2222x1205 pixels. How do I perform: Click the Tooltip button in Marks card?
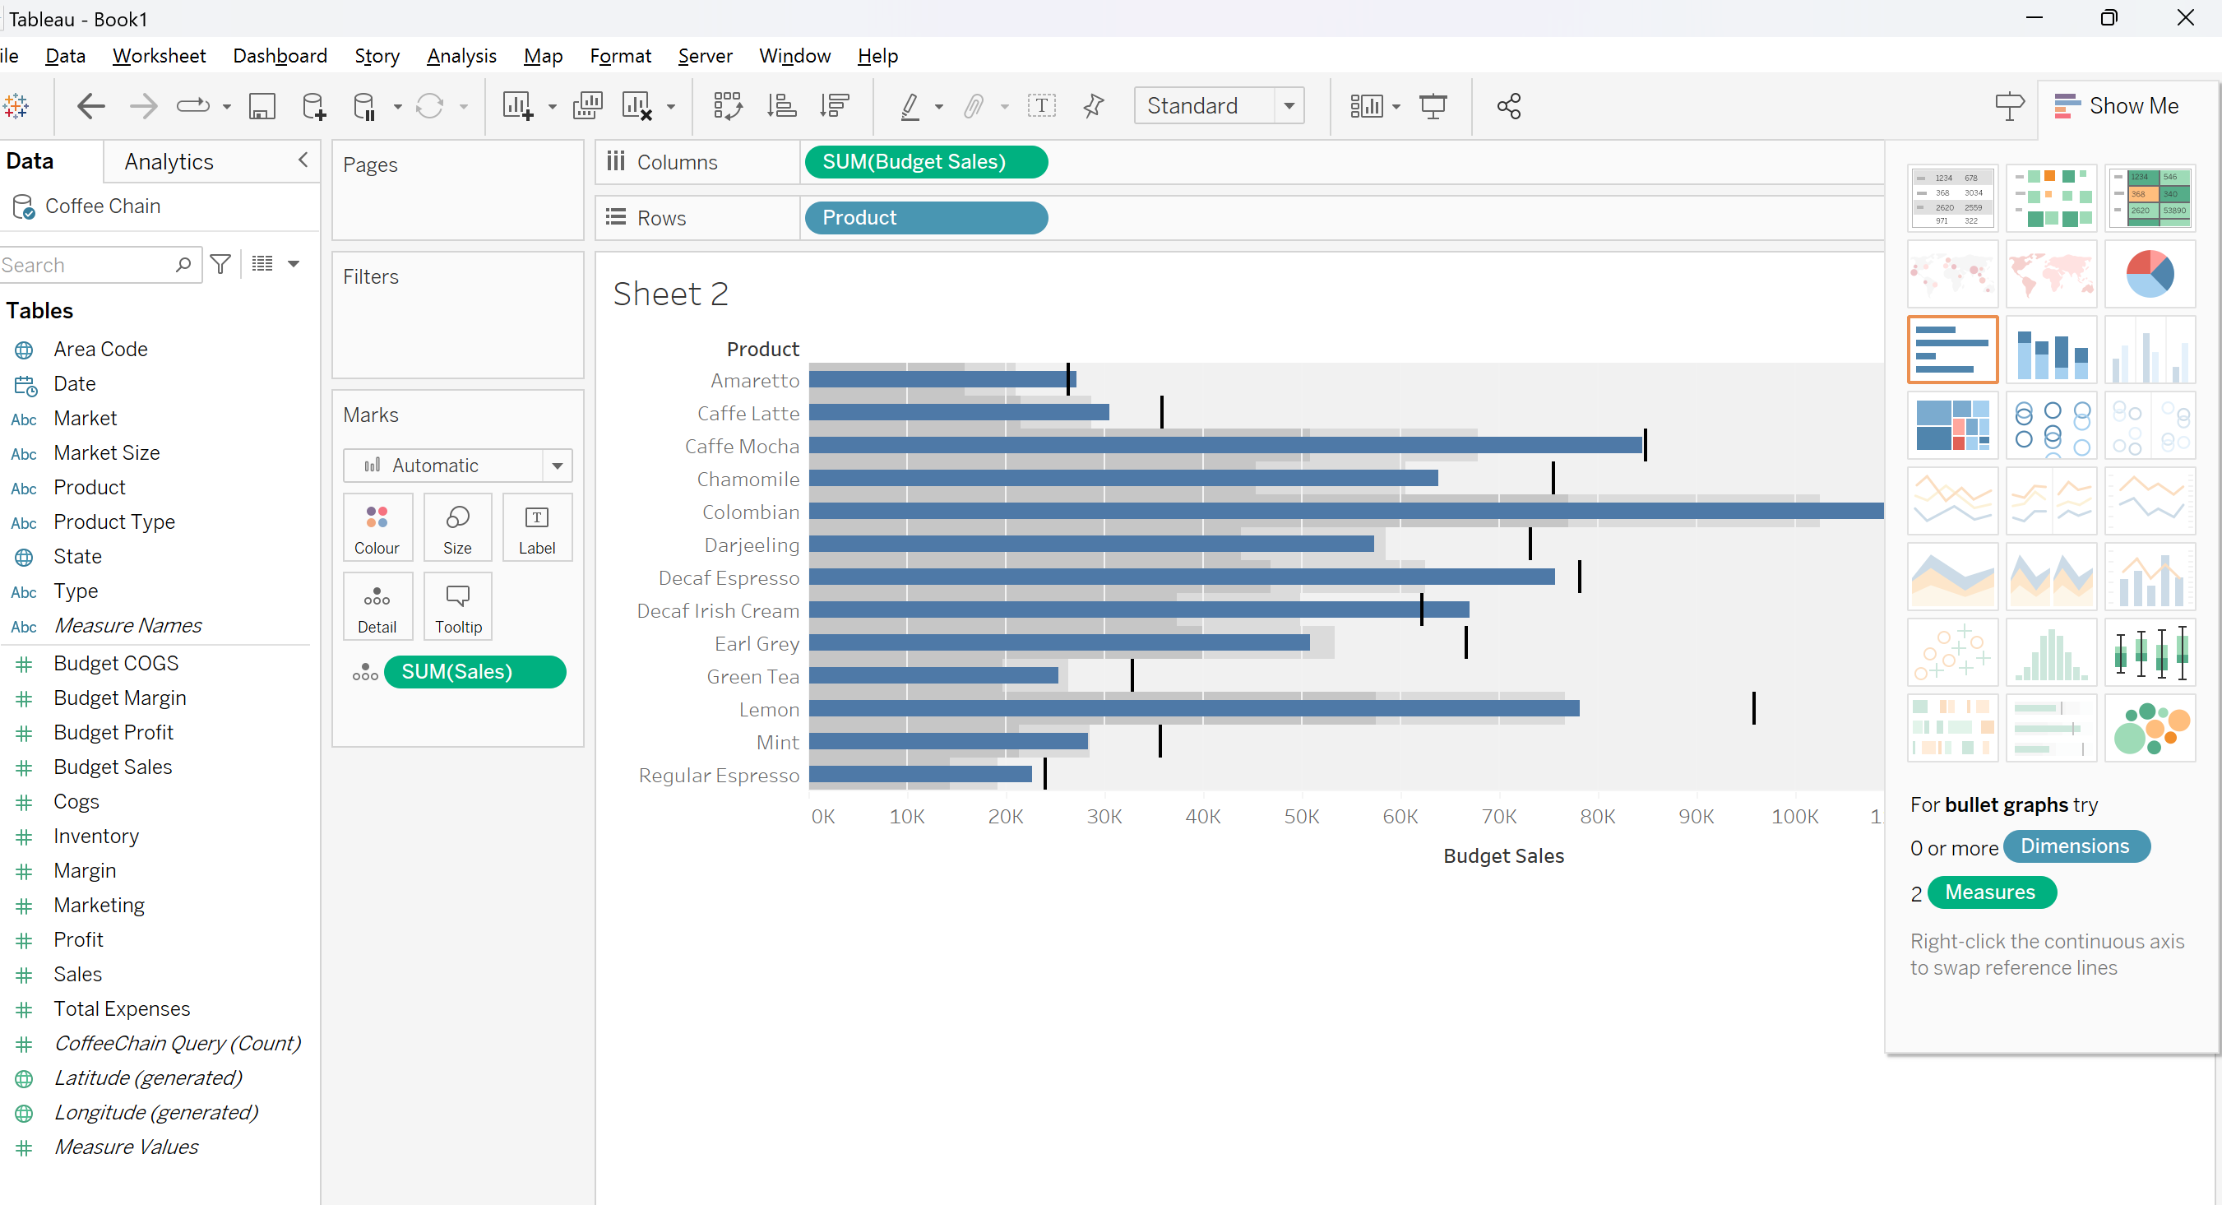[x=457, y=606]
